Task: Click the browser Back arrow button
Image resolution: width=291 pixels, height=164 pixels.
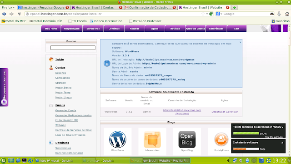Action: tap(4, 14)
